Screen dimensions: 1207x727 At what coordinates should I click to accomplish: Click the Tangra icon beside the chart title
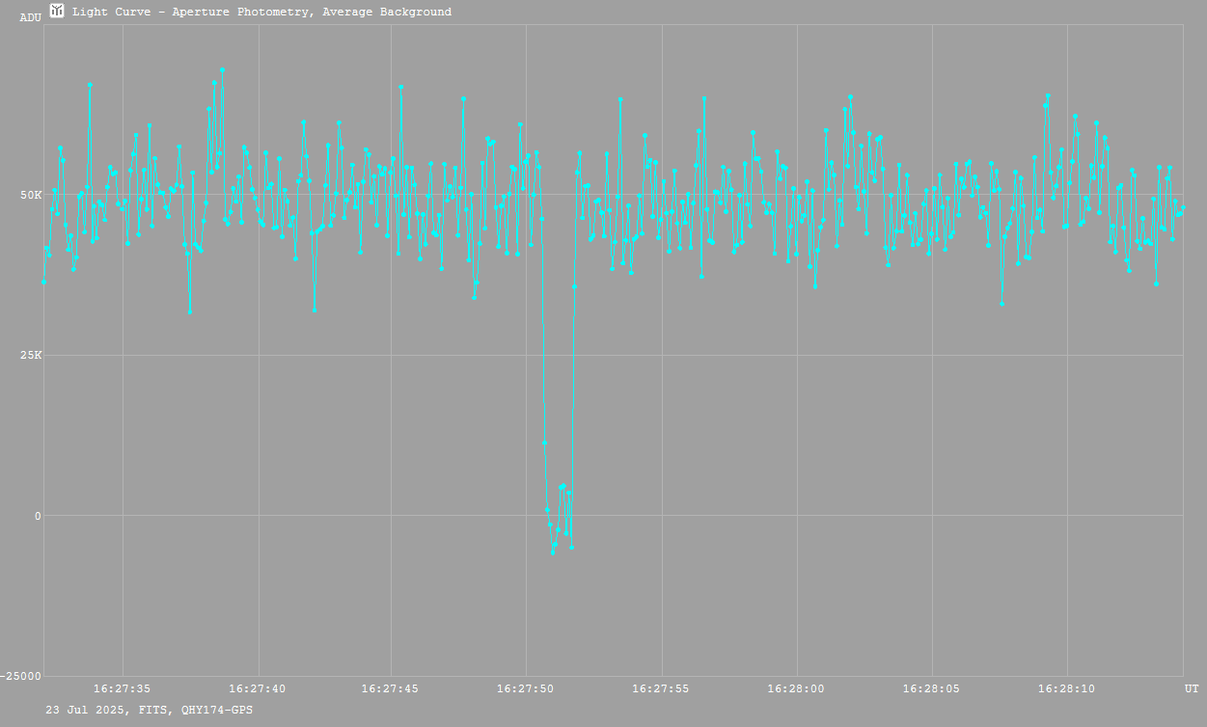57,11
